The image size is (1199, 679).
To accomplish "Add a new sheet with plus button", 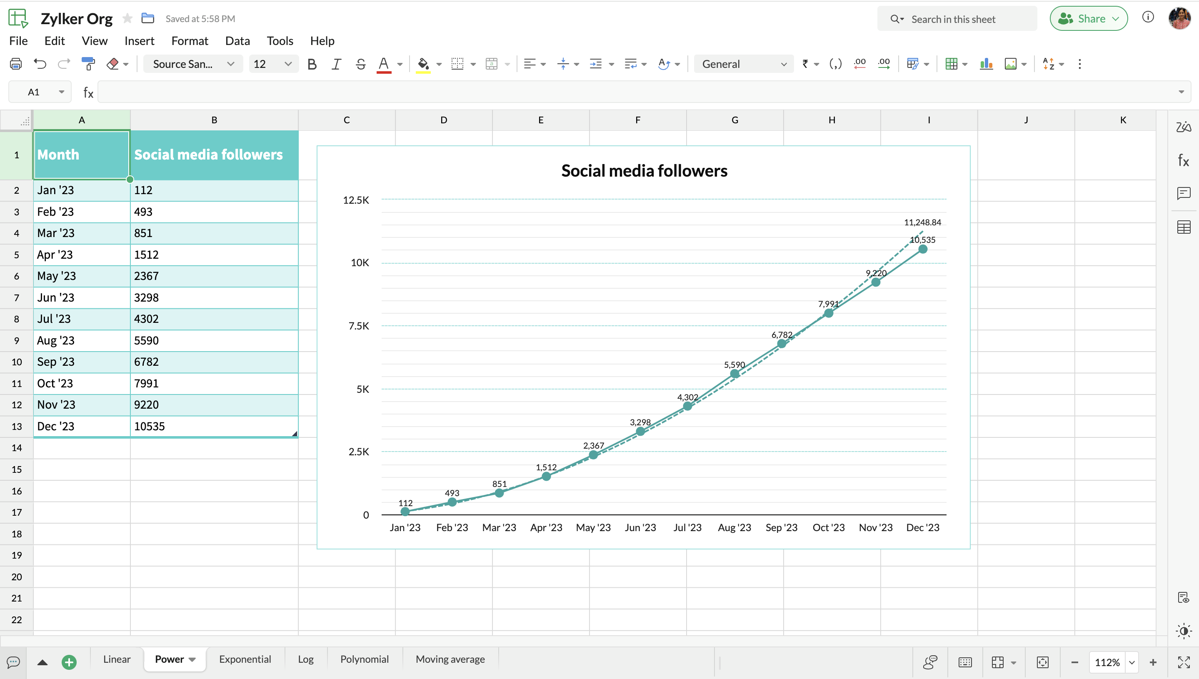I will (69, 662).
